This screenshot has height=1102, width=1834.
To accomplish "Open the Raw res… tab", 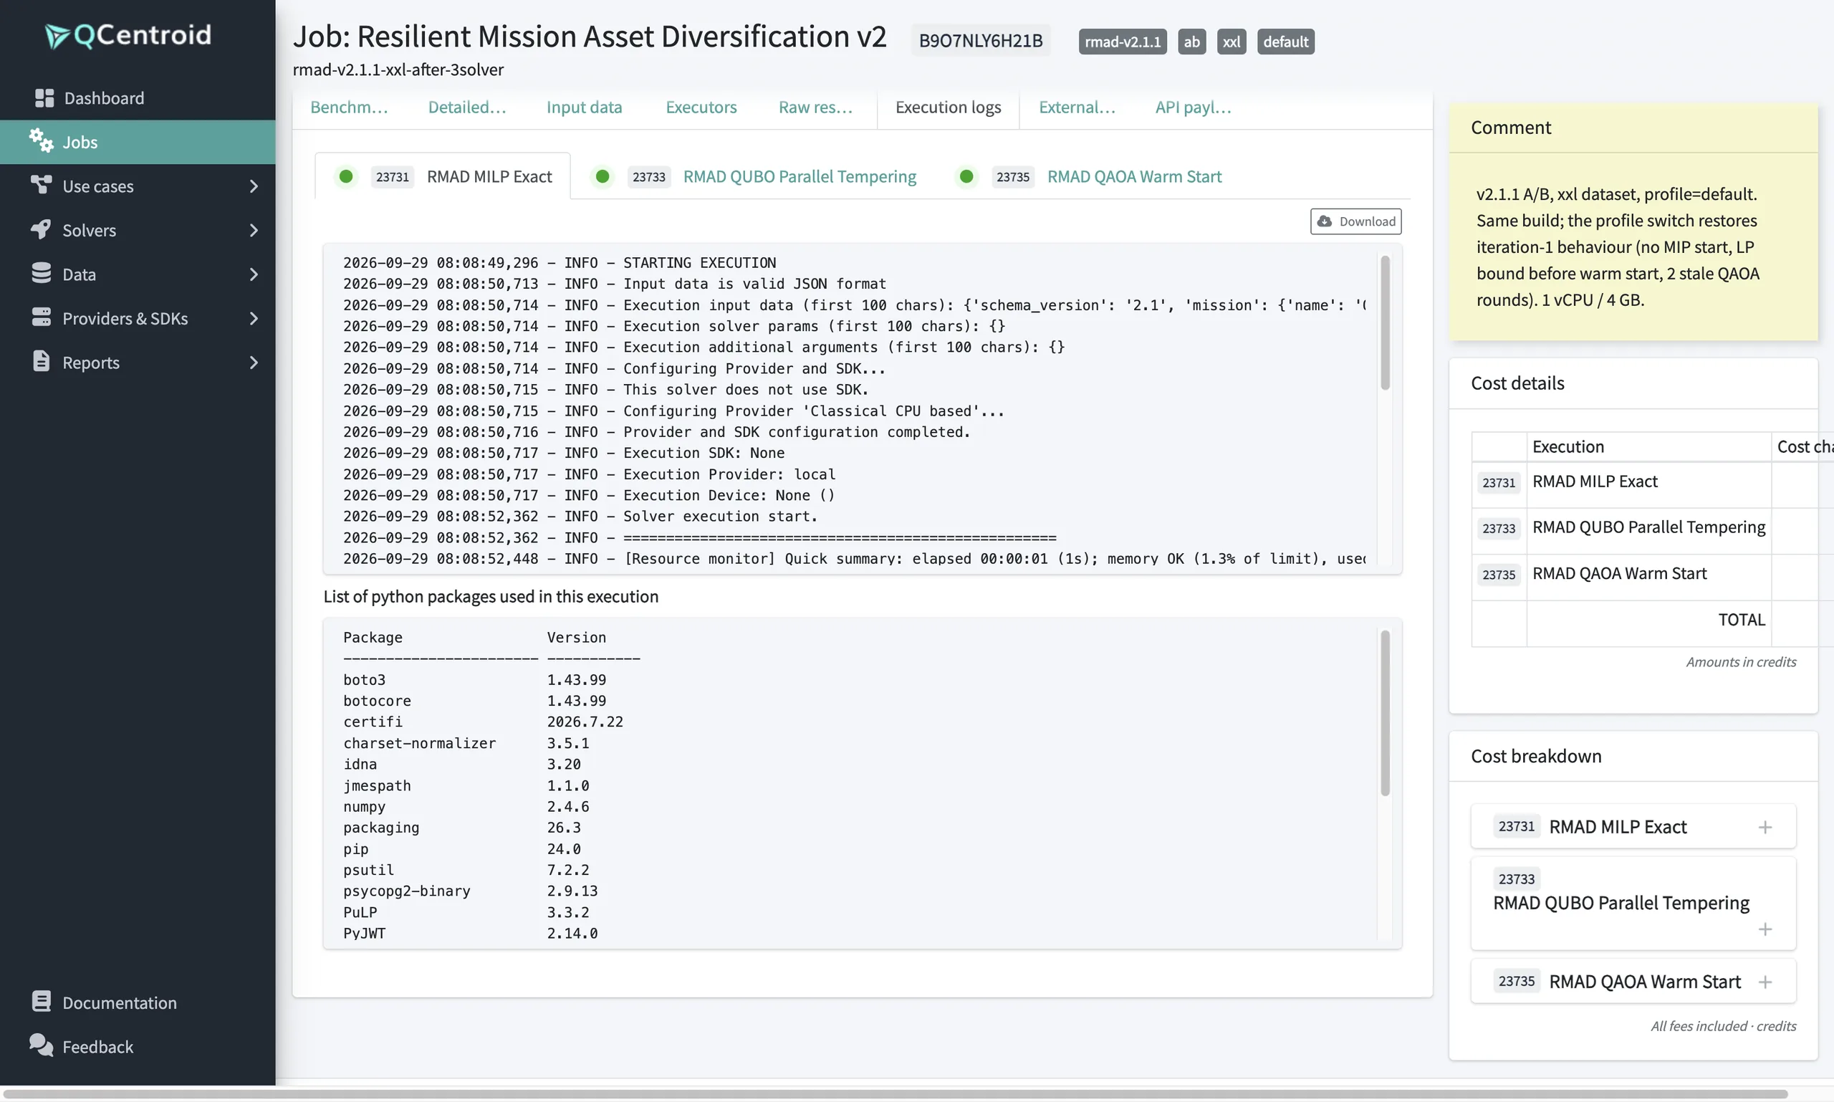I will (815, 107).
